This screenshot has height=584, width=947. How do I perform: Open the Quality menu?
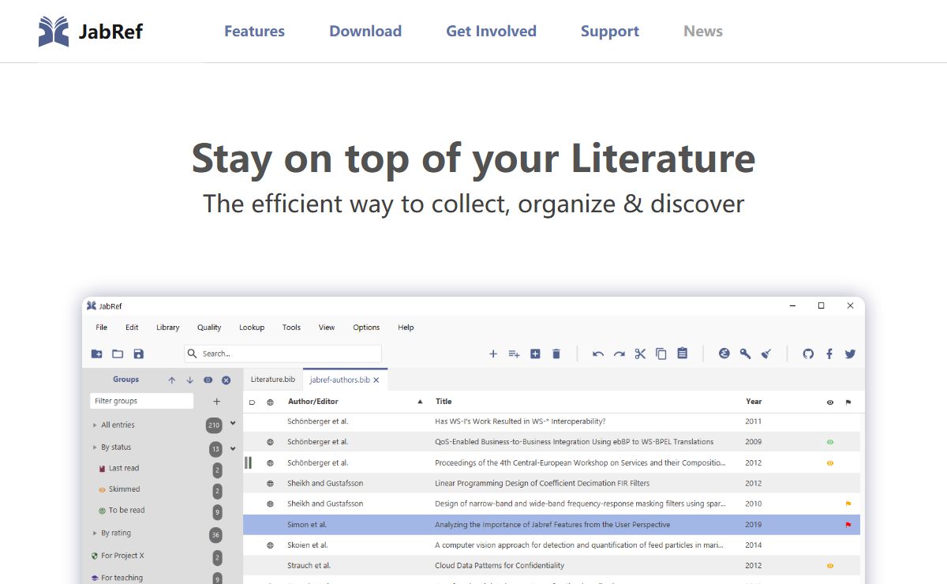click(x=209, y=328)
